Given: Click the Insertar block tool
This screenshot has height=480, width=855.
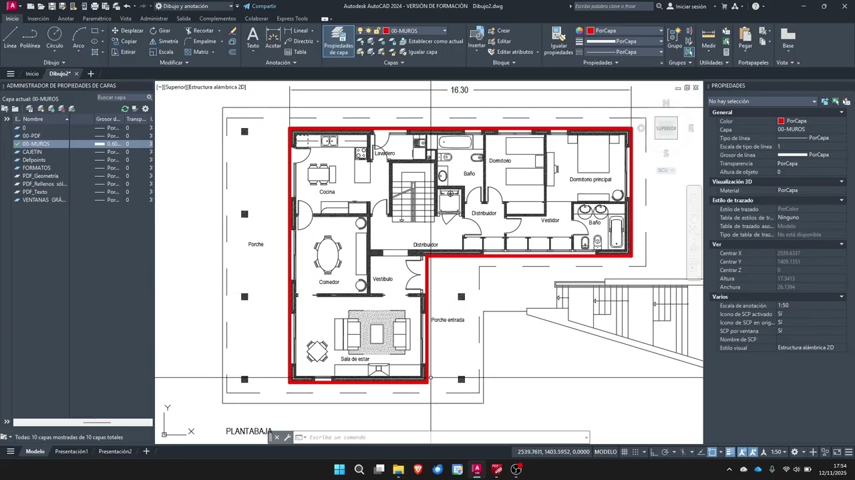Looking at the screenshot, I should (477, 38).
